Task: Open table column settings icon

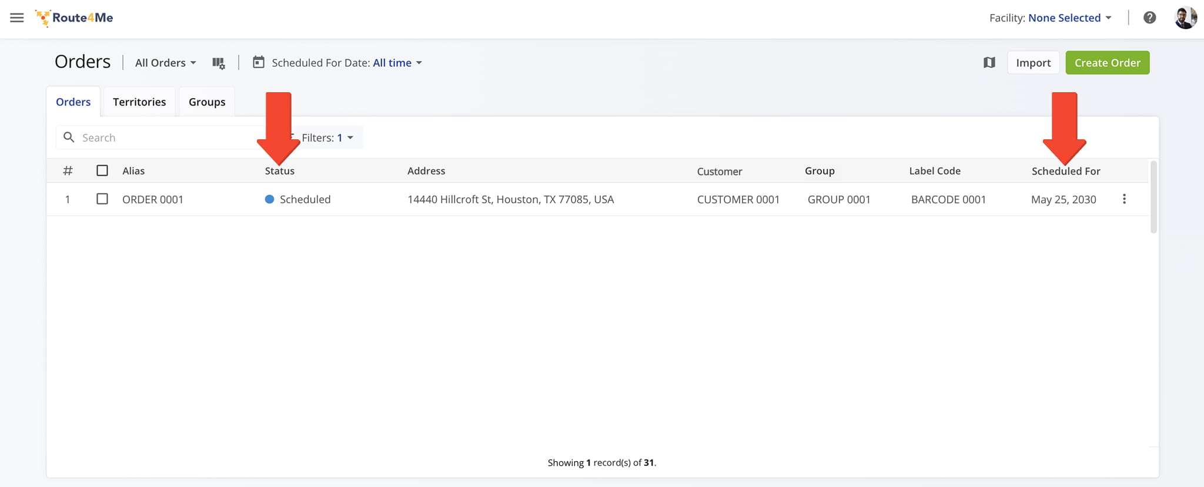Action: click(x=219, y=63)
